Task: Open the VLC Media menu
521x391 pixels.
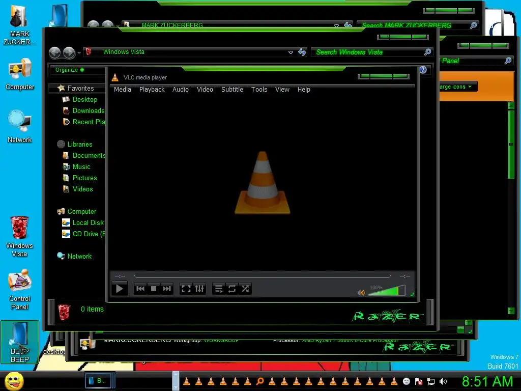Action: [122, 90]
